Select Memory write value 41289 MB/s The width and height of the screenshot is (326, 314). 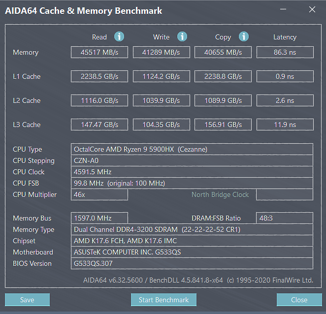[x=162, y=52]
